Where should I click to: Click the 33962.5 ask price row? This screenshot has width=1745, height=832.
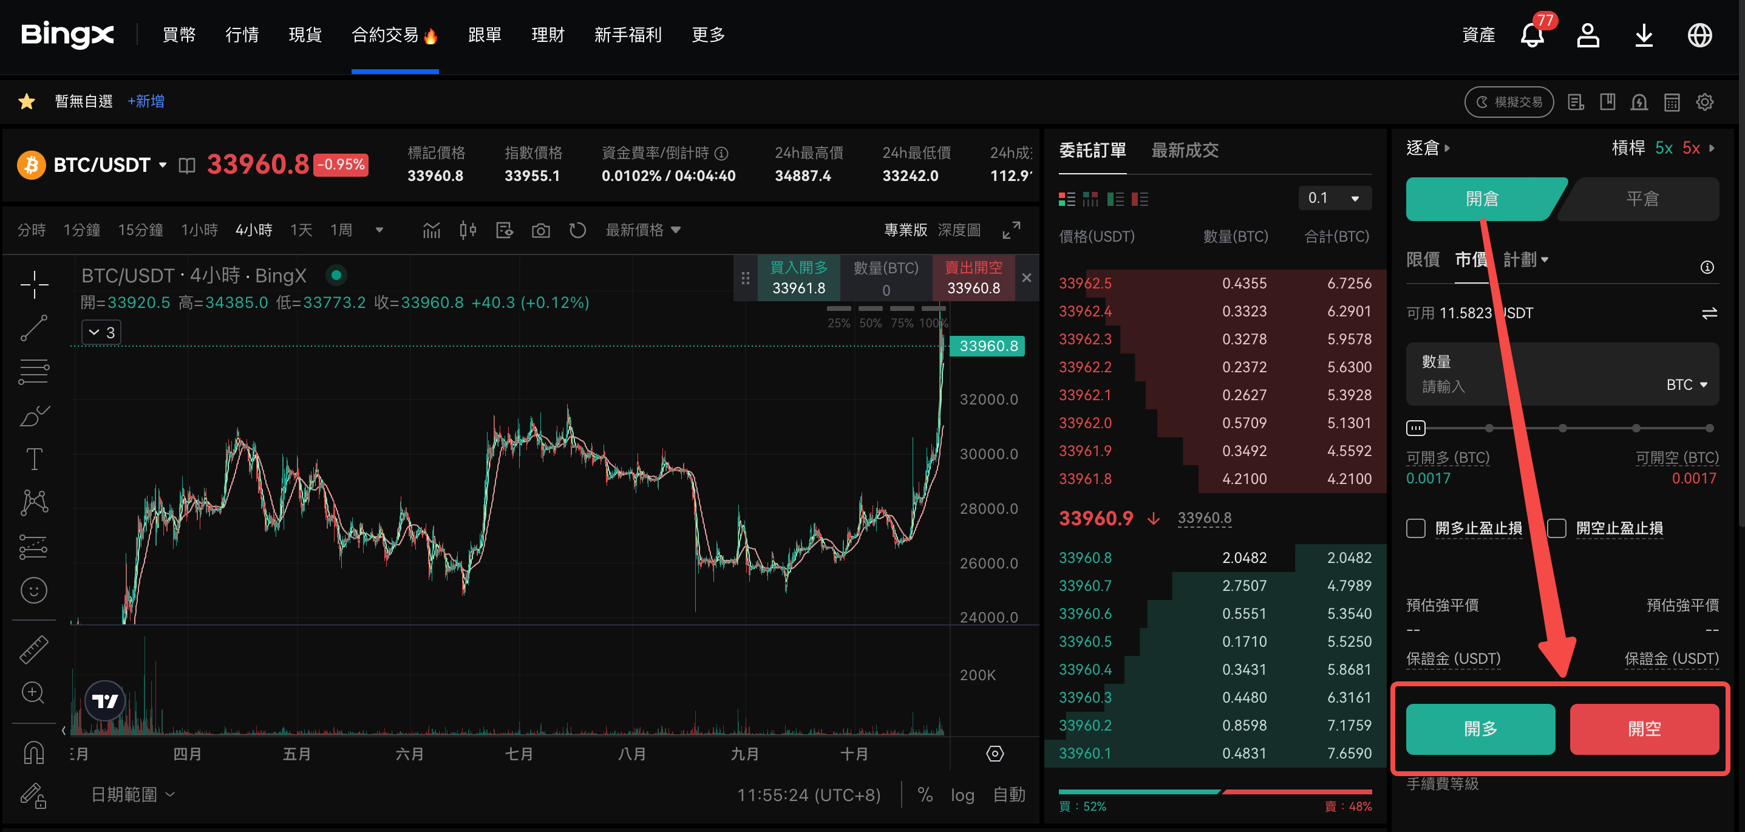1214,283
